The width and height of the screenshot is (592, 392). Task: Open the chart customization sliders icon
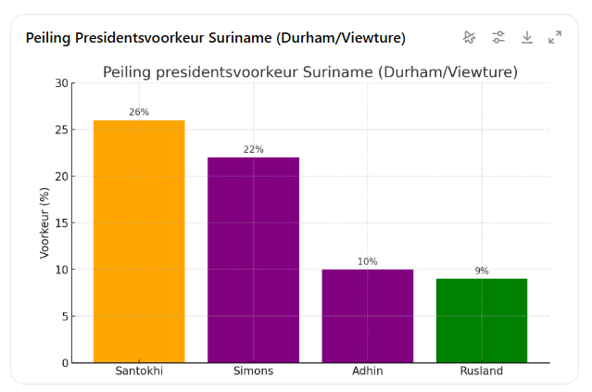(498, 37)
